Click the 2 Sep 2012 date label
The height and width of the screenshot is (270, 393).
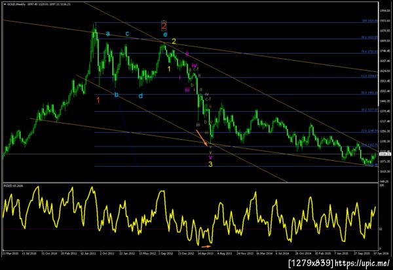pos(166,253)
